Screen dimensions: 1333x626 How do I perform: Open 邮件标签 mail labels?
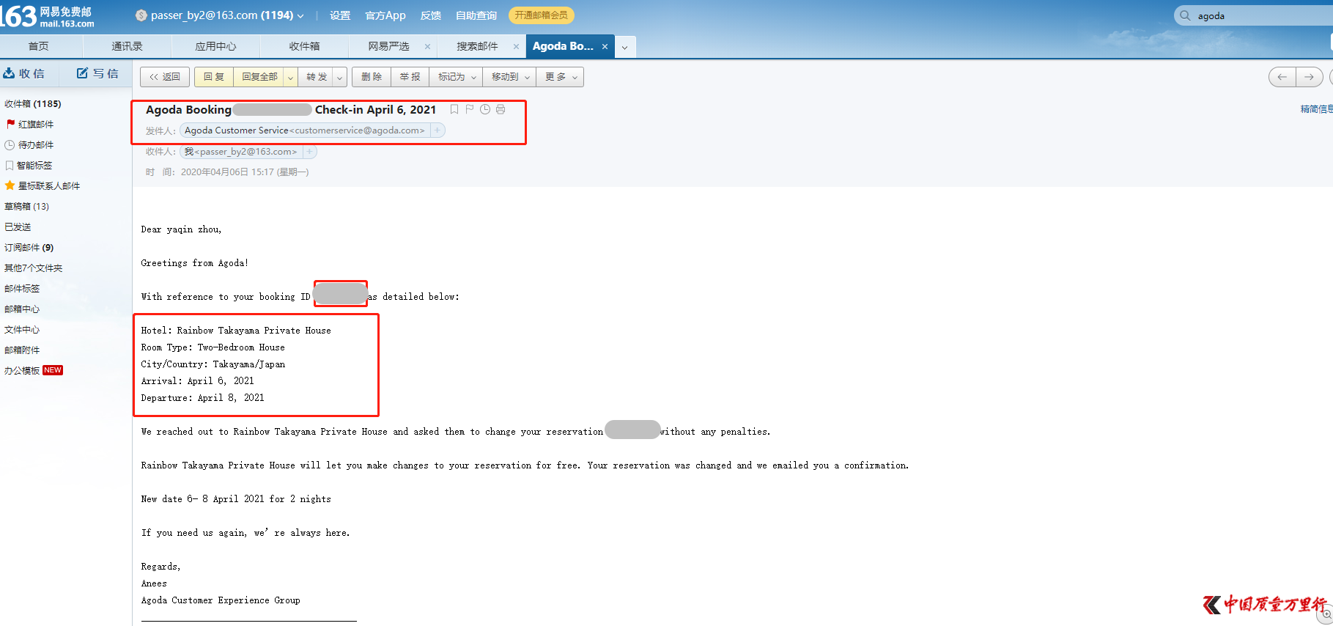click(x=22, y=289)
